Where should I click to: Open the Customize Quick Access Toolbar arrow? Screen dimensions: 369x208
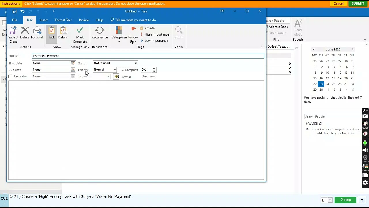tap(54, 11)
